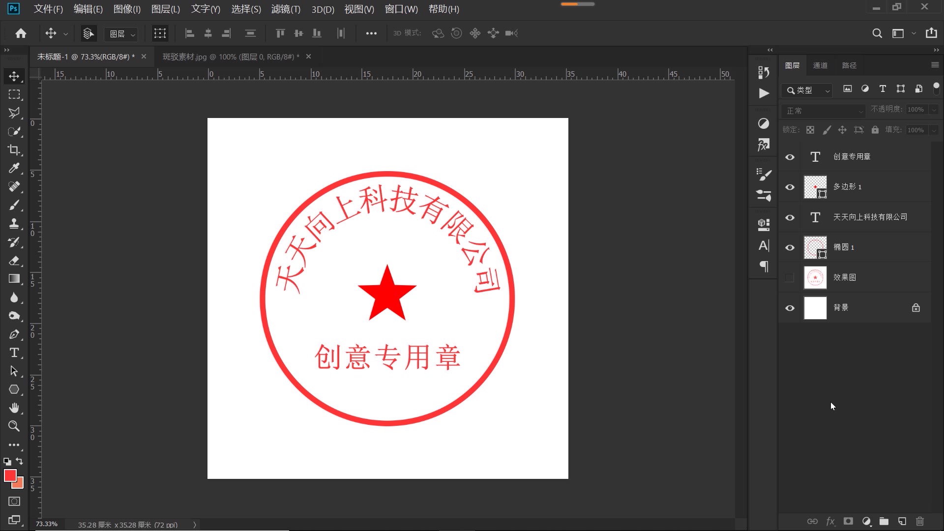Viewport: 944px width, 531px height.
Task: Open the Add layer style (fx) menu
Action: coord(830,521)
